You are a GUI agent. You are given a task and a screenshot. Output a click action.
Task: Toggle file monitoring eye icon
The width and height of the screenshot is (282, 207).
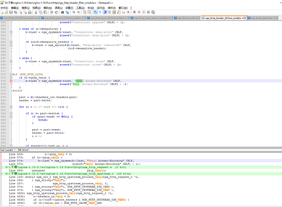pyautogui.click(x=128, y=12)
